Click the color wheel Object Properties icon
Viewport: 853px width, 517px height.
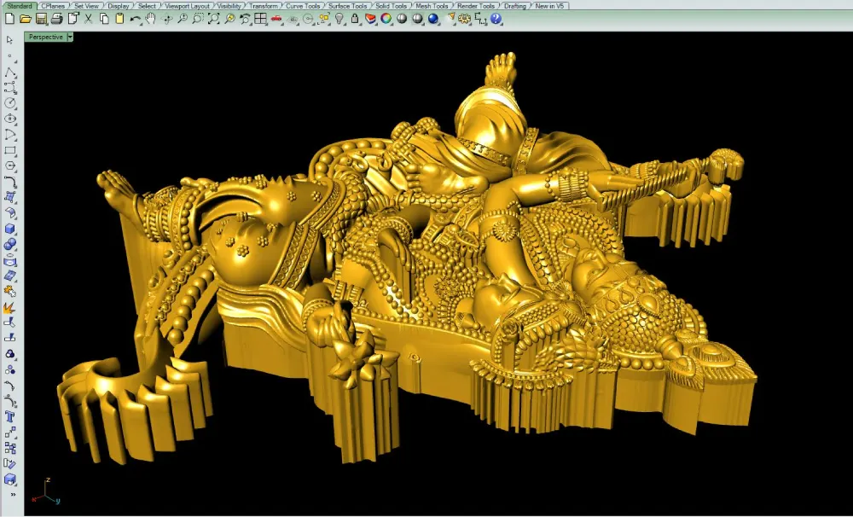(x=386, y=19)
